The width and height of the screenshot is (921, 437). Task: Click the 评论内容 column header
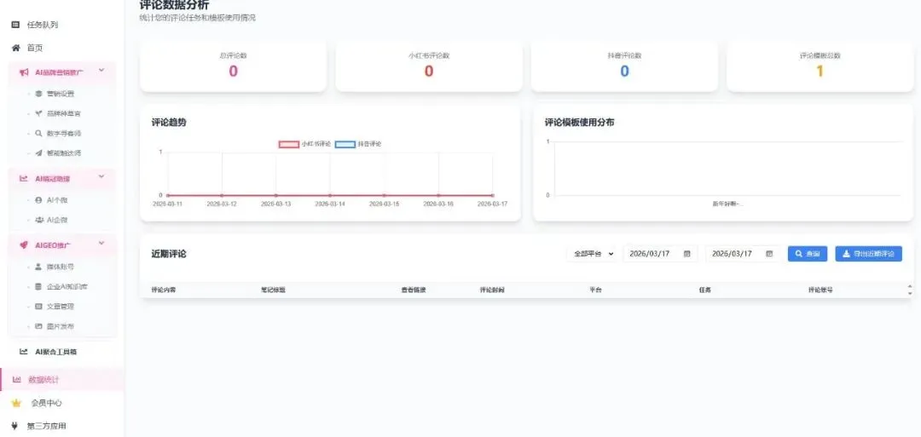coord(164,290)
